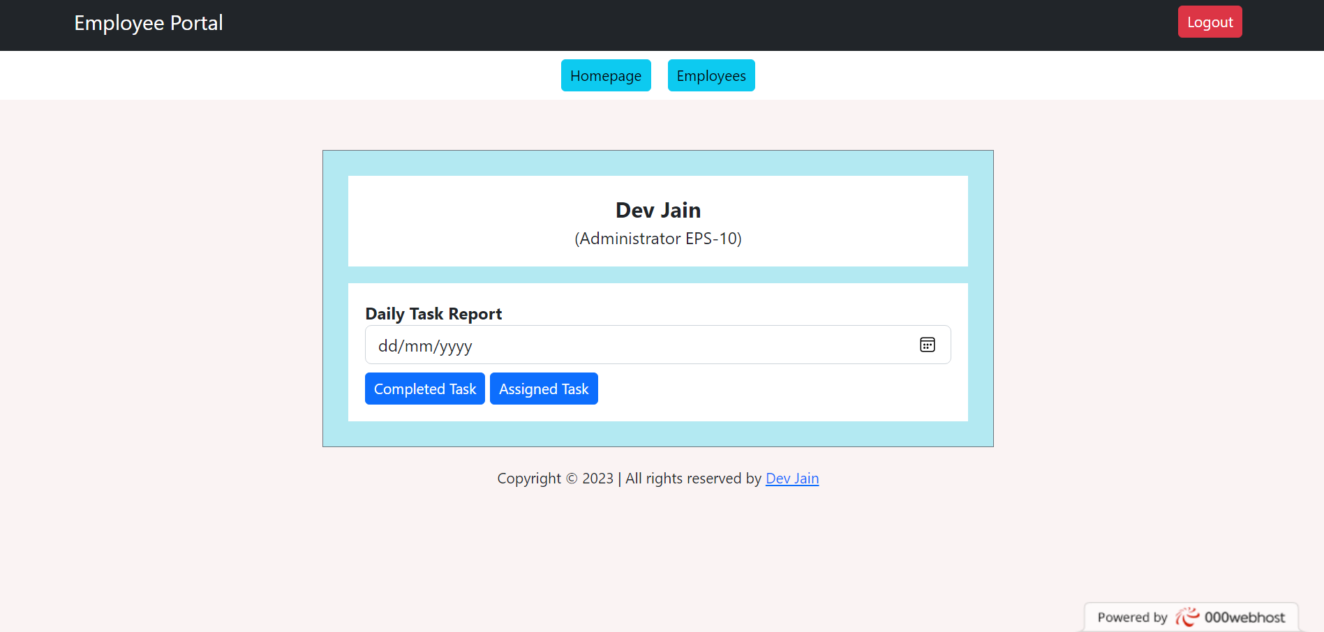Click the Dev Jain name heading
The width and height of the screenshot is (1324, 632).
657,210
